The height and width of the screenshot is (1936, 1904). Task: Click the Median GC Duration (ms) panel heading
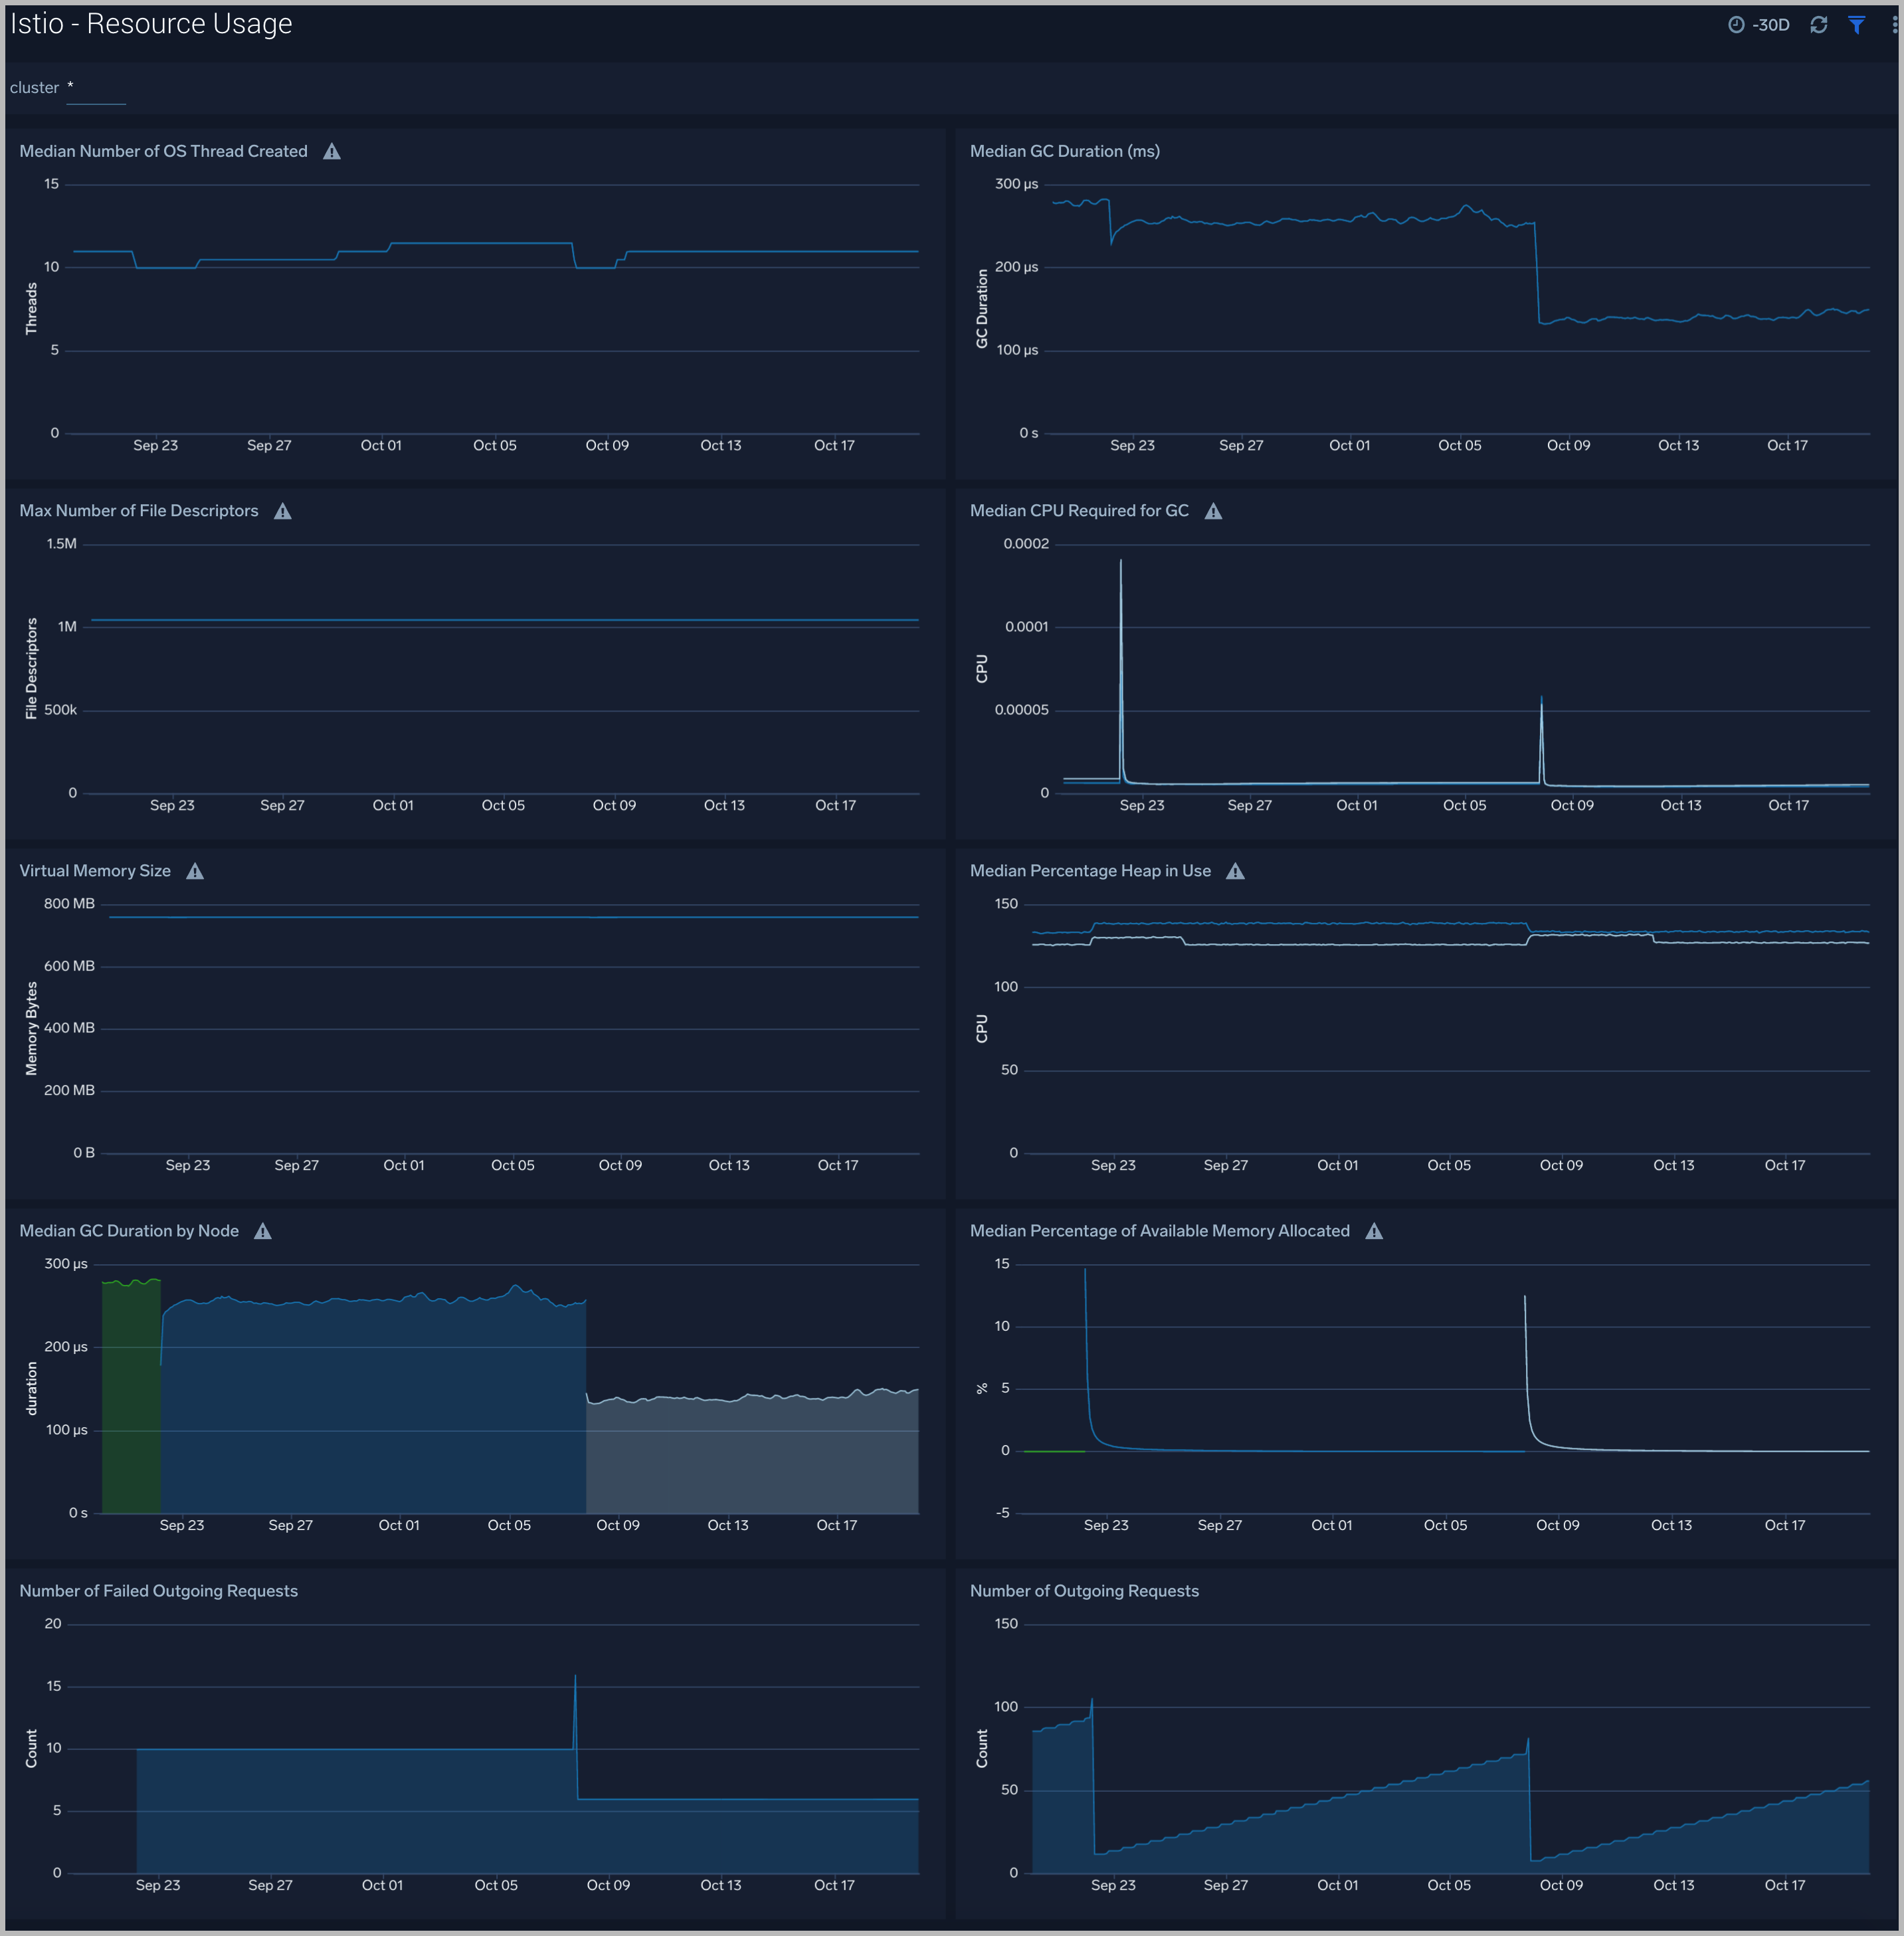(x=1065, y=150)
